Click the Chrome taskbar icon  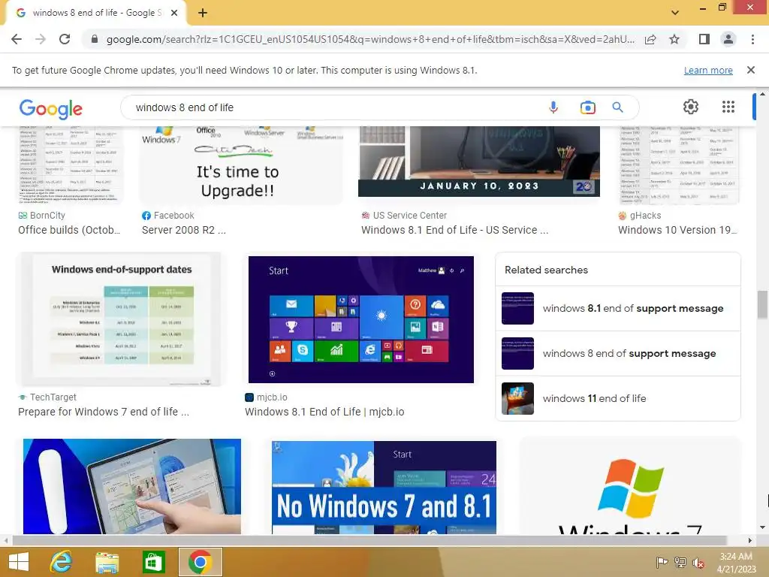[200, 562]
